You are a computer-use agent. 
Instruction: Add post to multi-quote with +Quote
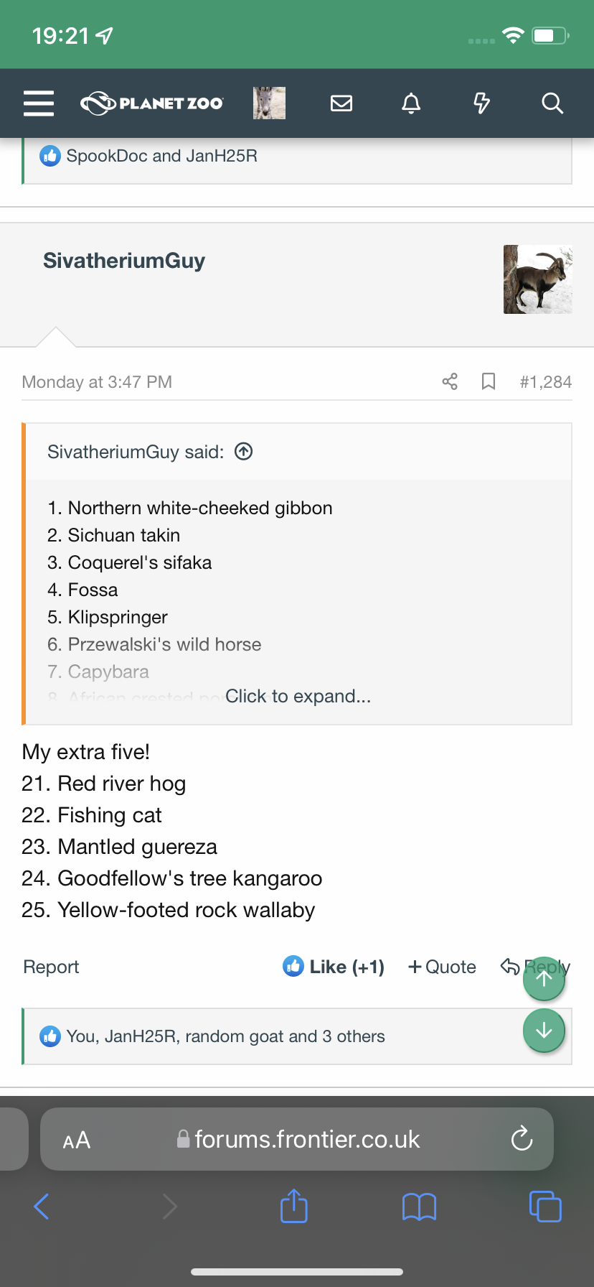[x=442, y=967]
